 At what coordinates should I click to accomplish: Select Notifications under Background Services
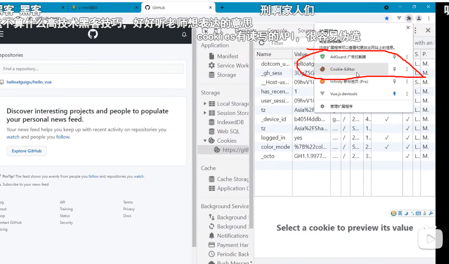[228, 236]
